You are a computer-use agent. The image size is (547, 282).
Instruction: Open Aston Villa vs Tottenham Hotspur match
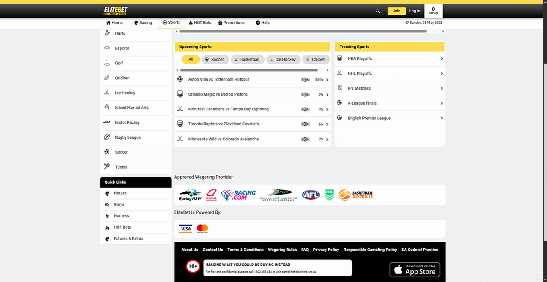pos(253,80)
